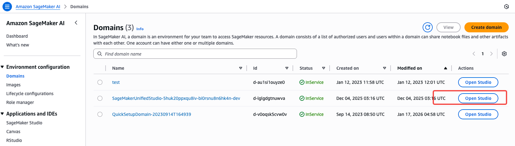Open QuickSetupDomain-20230914T164939 link
Image resolution: width=515 pixels, height=146 pixels.
tap(151, 114)
